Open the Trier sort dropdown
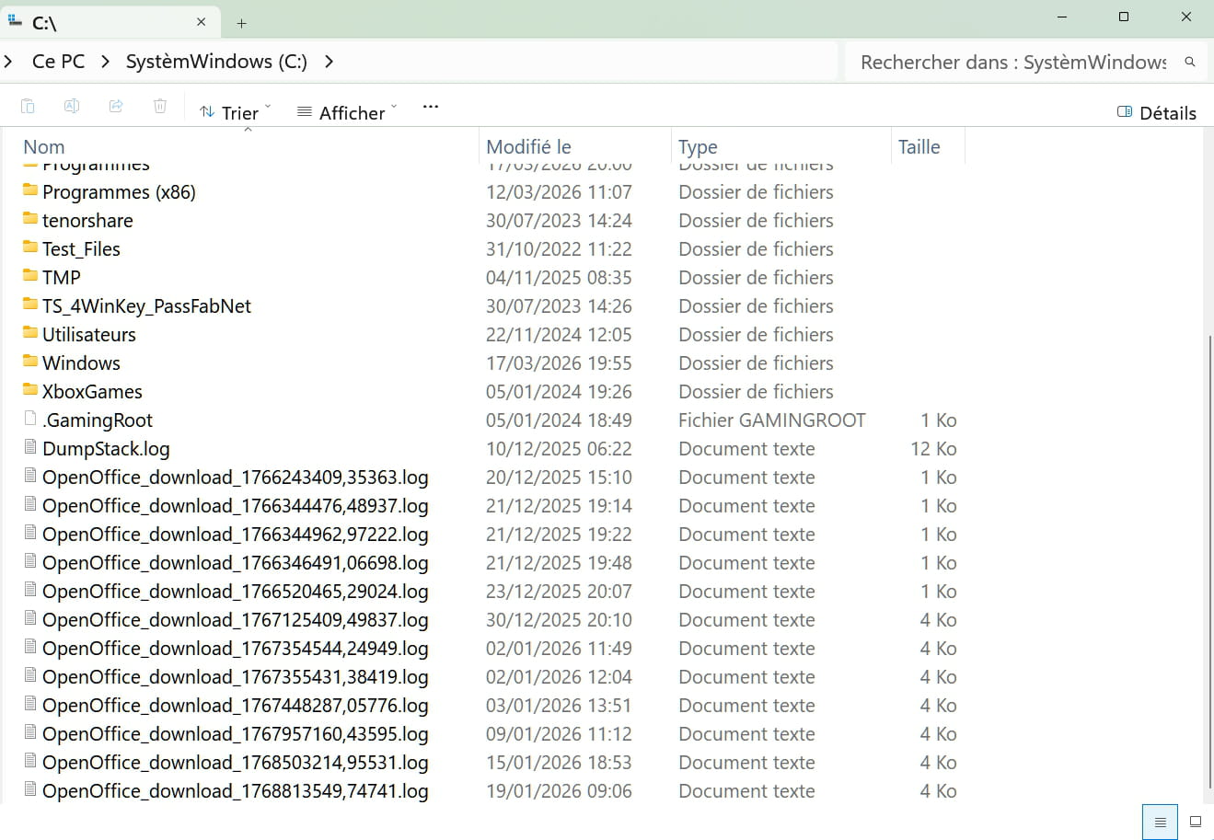Screen dimensions: 1214x840 235,112
